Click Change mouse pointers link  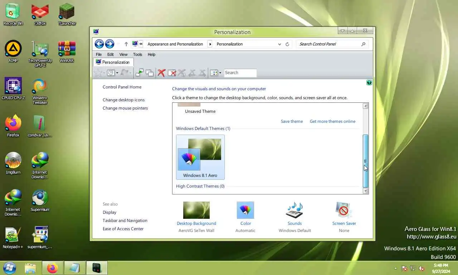point(125,108)
